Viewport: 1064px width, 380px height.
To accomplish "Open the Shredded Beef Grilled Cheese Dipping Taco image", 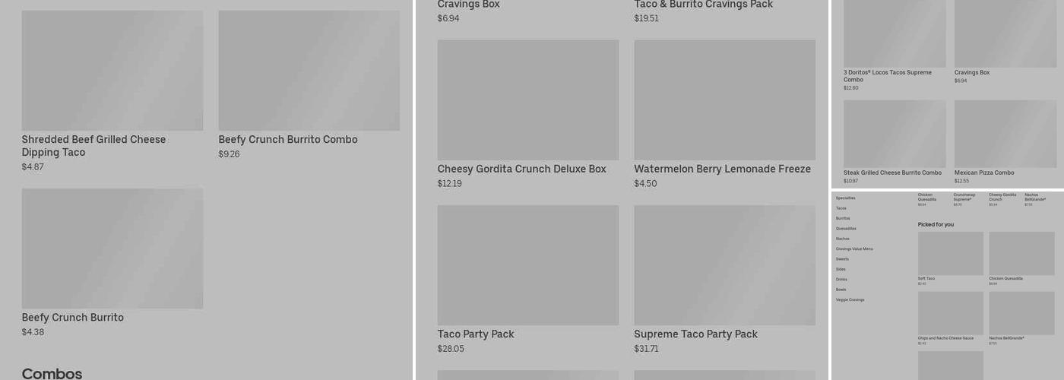I will [x=112, y=71].
